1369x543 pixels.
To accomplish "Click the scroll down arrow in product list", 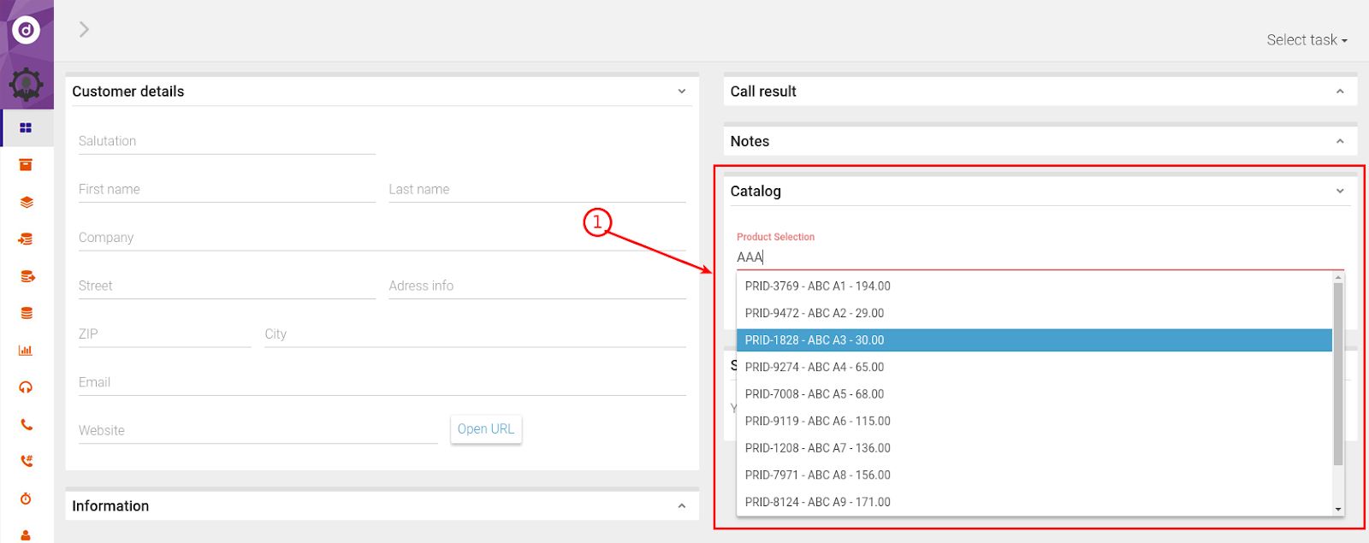I will pos(1337,509).
